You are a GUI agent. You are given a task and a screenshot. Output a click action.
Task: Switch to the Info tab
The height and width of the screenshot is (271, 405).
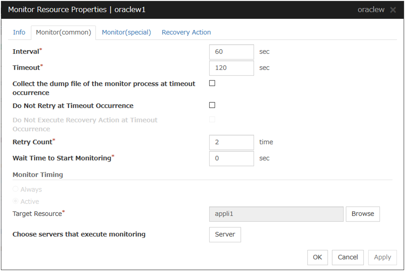19,32
